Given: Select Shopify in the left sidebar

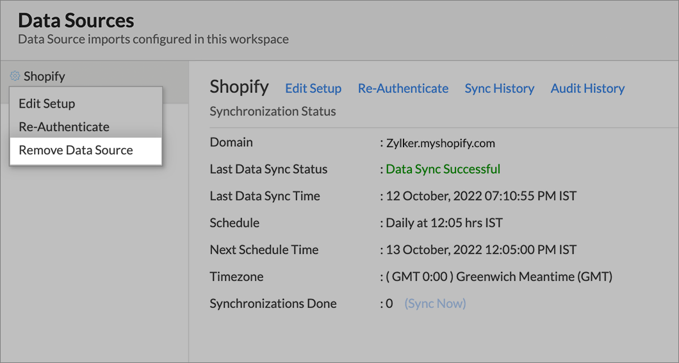Looking at the screenshot, I should tap(44, 76).
